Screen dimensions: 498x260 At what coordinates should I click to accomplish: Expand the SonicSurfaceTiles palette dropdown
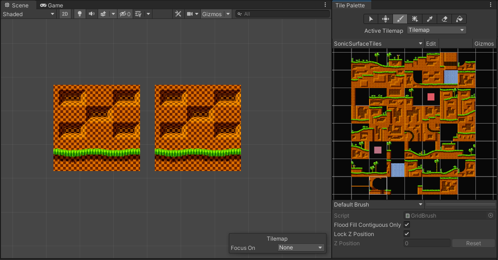378,43
